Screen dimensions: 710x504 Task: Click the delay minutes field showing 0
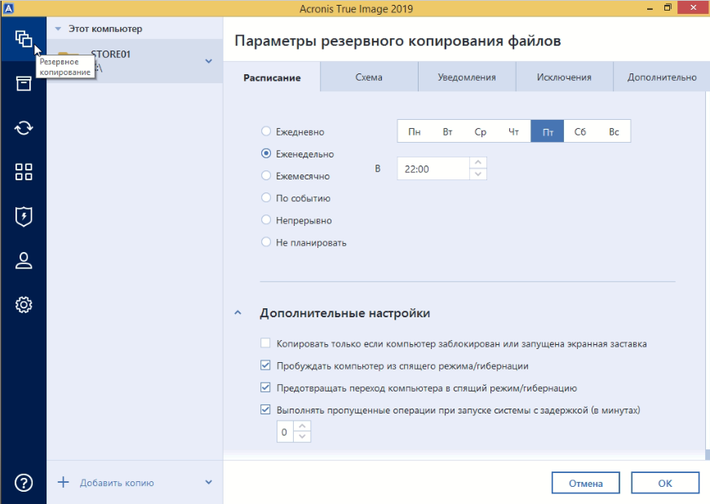coord(286,431)
